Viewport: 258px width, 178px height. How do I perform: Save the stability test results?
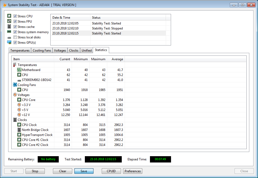pos(84,171)
